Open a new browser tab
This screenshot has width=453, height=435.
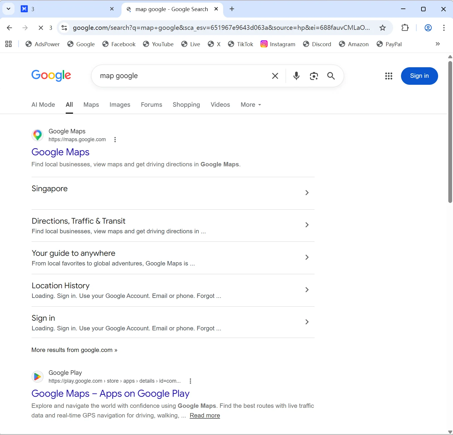(232, 9)
